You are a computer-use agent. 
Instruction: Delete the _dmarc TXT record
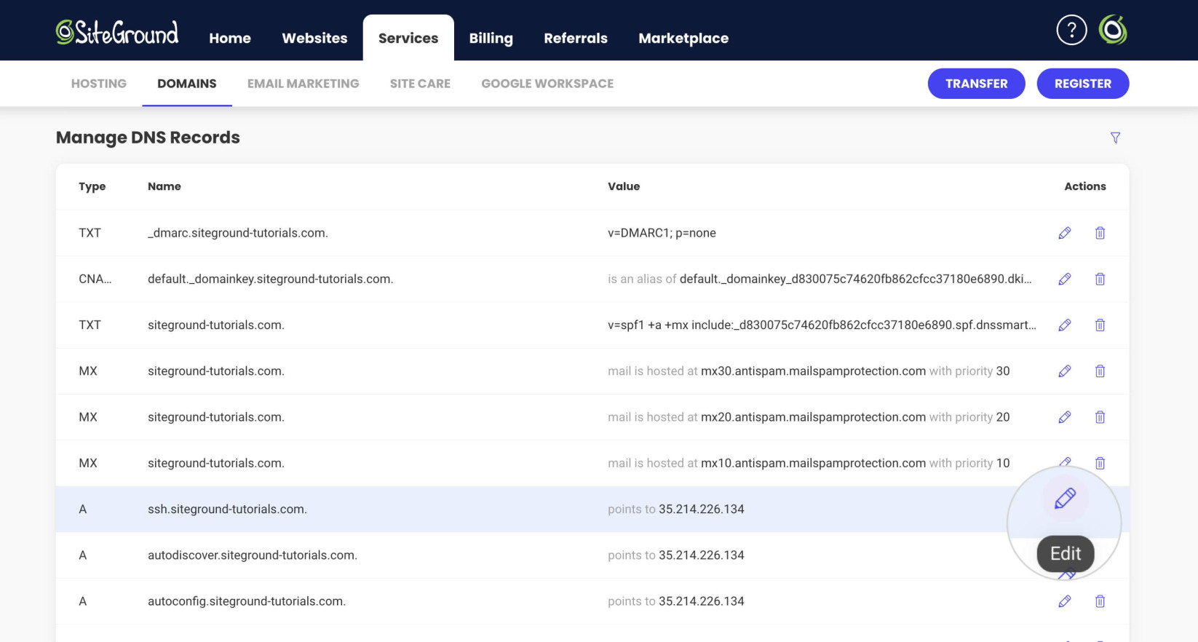click(1100, 233)
